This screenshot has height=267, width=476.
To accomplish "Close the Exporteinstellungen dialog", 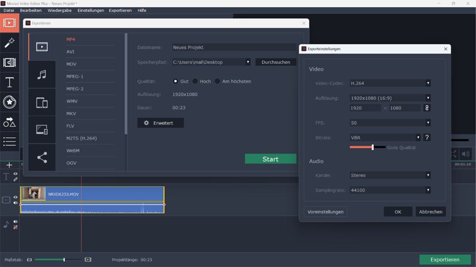I will 445,49.
